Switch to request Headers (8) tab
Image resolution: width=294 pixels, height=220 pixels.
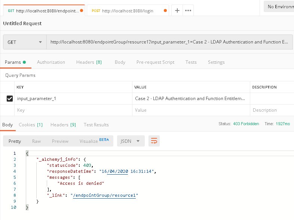89,62
